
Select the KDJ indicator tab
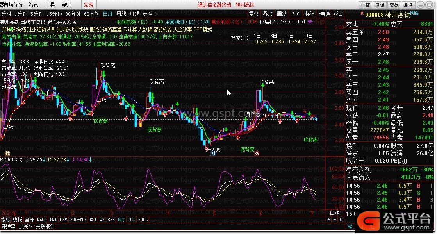[121, 220]
